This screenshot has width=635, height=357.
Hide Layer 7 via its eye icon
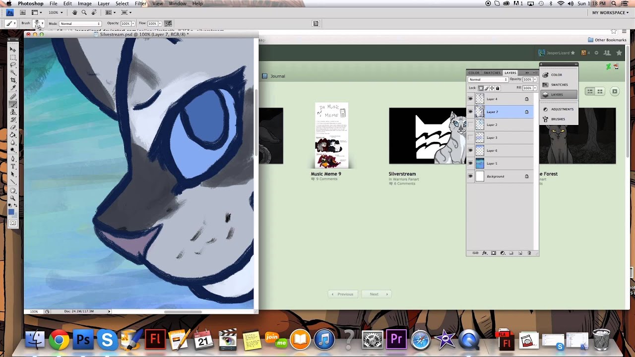[x=470, y=112]
